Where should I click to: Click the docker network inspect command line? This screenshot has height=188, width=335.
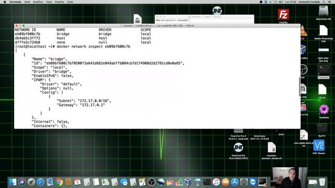click(72, 46)
